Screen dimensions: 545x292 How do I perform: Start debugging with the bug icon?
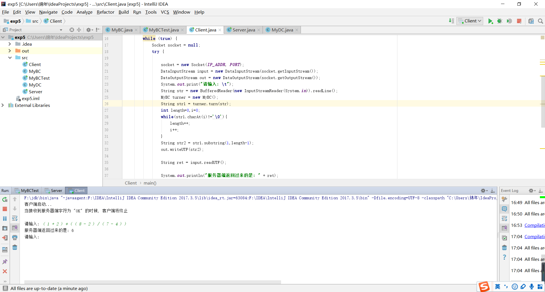coord(500,21)
